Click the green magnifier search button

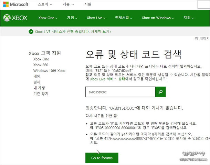click(160, 92)
